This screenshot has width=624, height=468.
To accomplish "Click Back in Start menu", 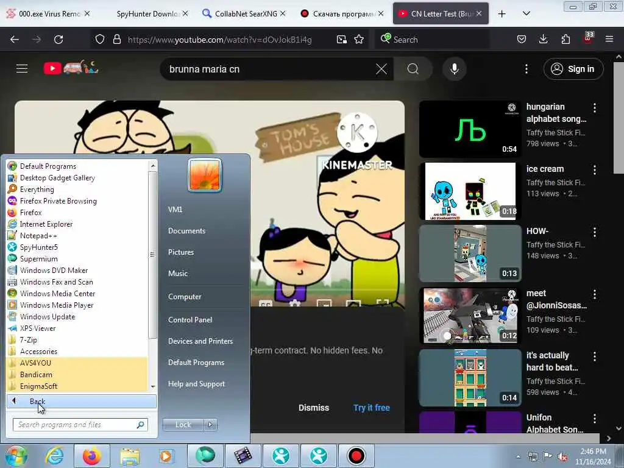I will [x=82, y=401].
